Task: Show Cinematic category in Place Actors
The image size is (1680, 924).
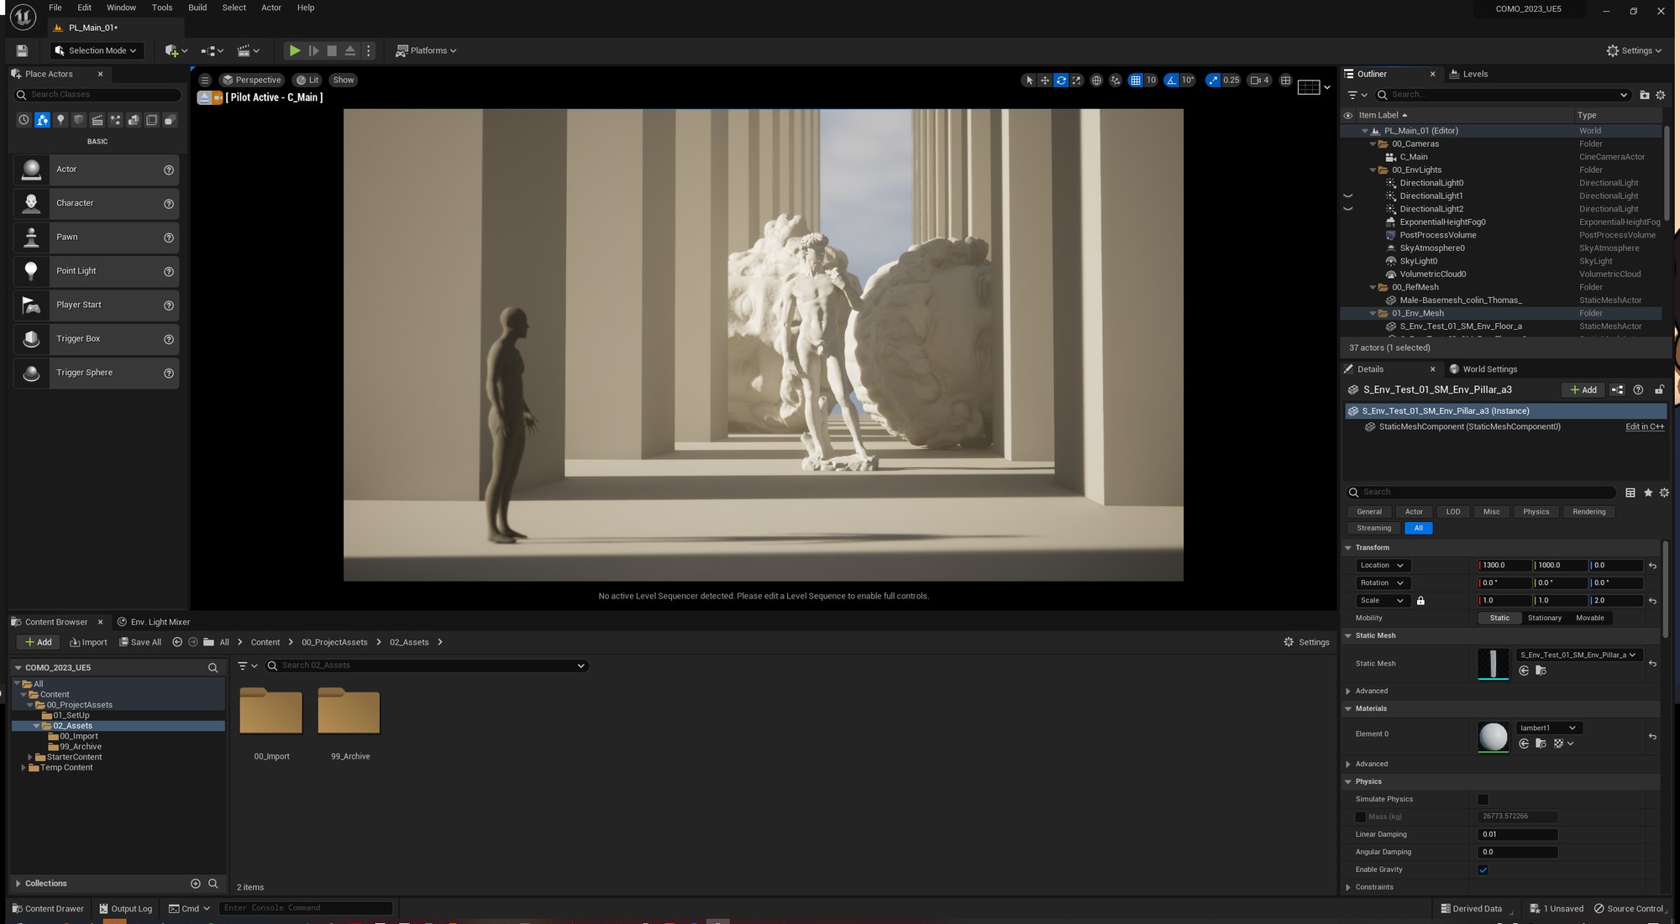Action: pos(97,120)
